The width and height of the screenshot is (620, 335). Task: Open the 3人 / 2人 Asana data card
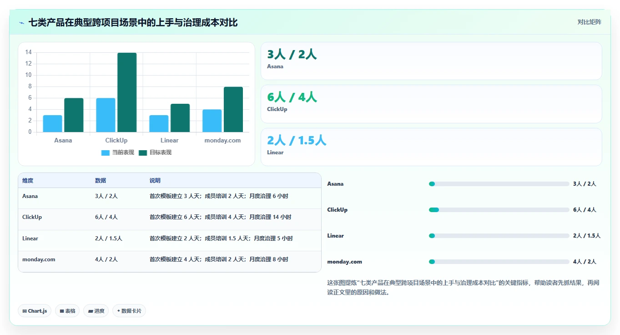(431, 61)
